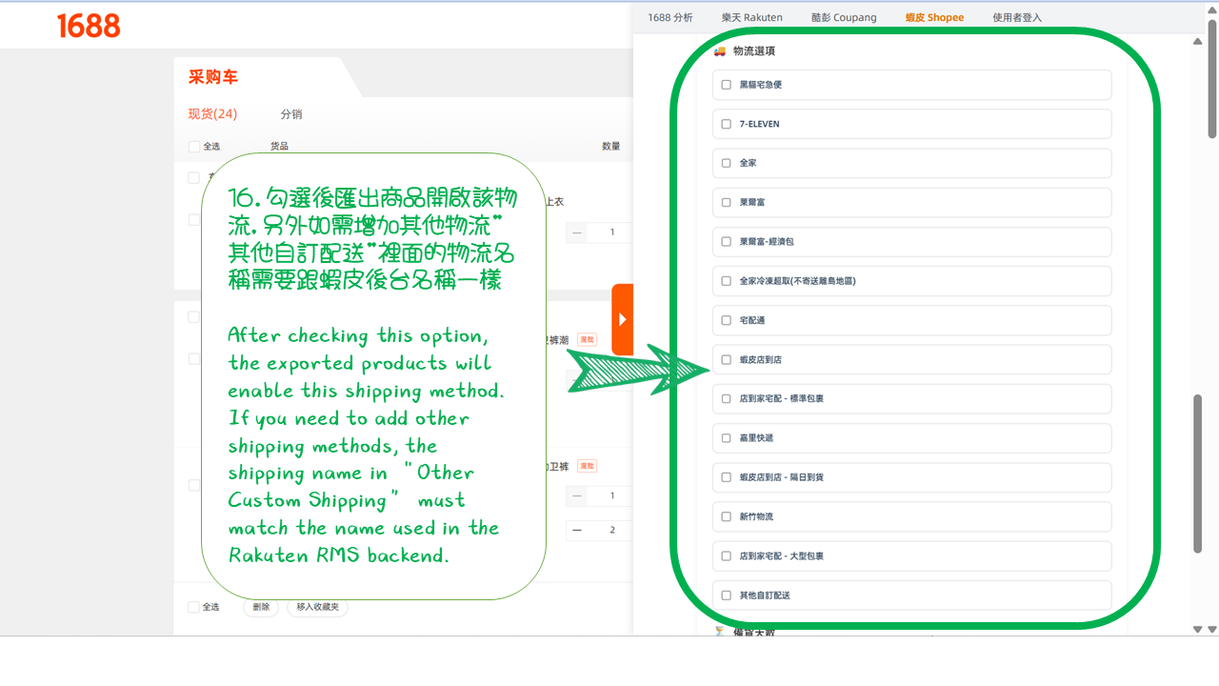
Task: Decrease quantity using the minus stepper
Action: pyautogui.click(x=576, y=495)
